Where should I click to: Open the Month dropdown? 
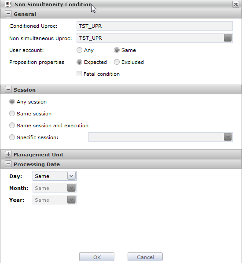tap(71, 188)
